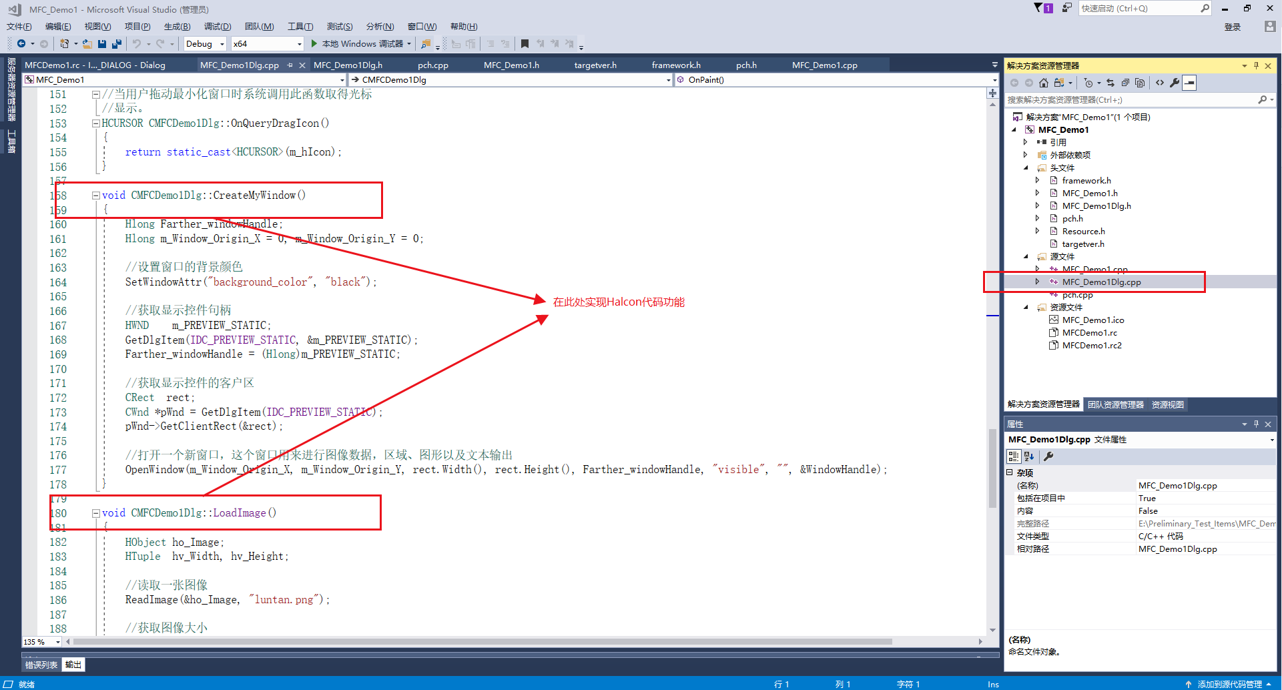This screenshot has height=690, width=1282.
Task: Switch to the MFC_Demo1.cpp editor tab
Action: tap(824, 65)
